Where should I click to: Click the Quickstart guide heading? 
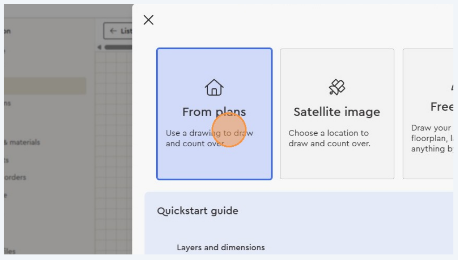click(x=198, y=211)
